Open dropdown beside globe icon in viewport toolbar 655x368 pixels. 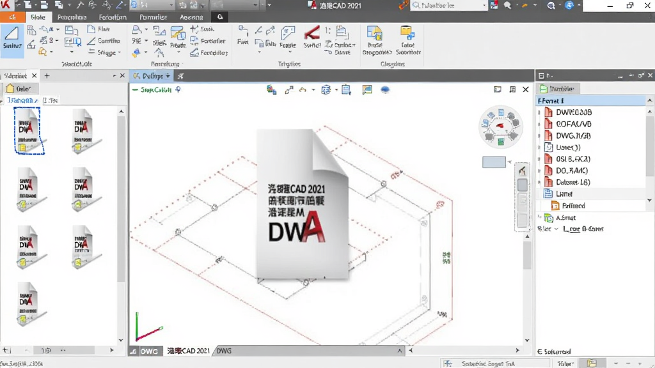tap(336, 89)
